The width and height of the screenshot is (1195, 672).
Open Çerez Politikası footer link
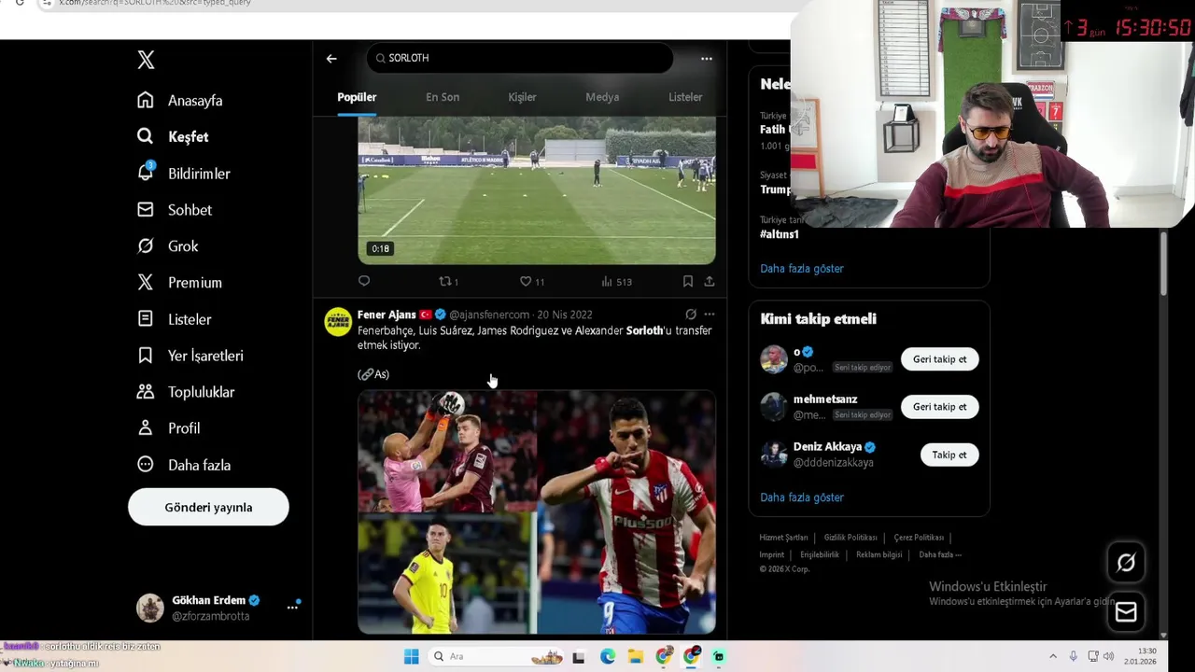[x=919, y=538]
